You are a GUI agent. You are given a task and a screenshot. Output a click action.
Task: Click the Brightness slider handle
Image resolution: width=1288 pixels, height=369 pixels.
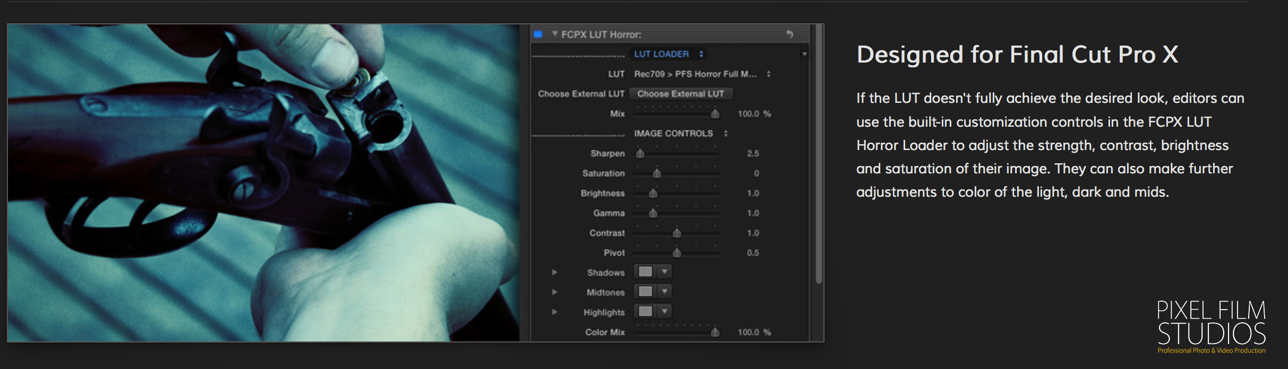point(653,194)
